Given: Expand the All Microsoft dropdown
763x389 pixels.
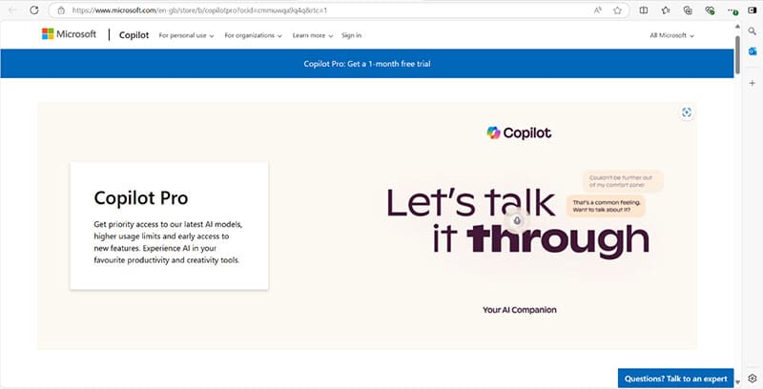Looking at the screenshot, I should pos(672,35).
